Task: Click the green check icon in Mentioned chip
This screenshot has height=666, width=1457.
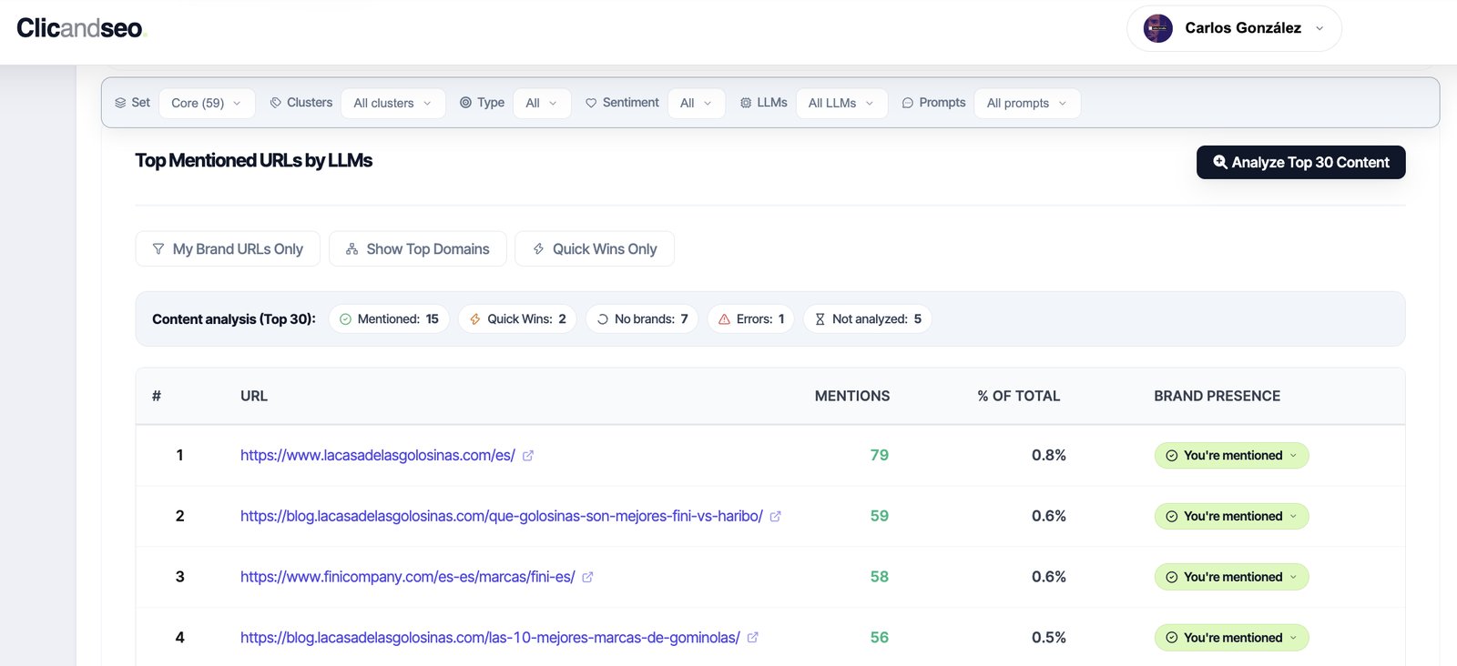Action: [x=345, y=319]
